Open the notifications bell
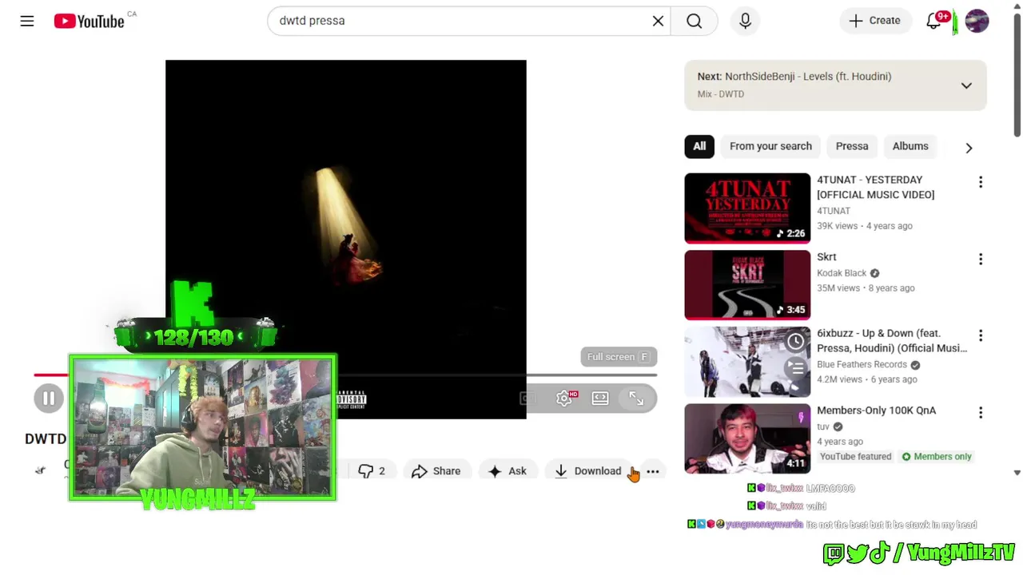The image size is (1023, 575). [933, 21]
